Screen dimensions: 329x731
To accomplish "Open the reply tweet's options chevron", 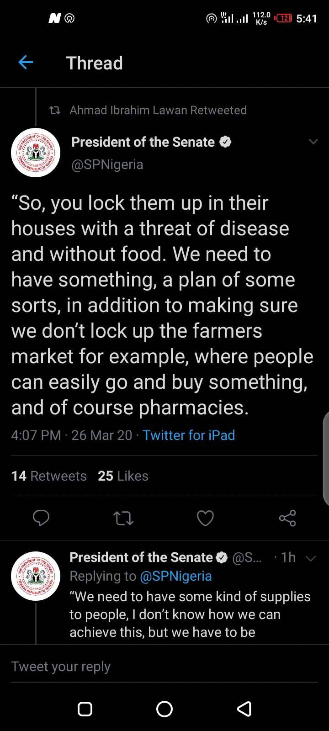I will pos(311,558).
